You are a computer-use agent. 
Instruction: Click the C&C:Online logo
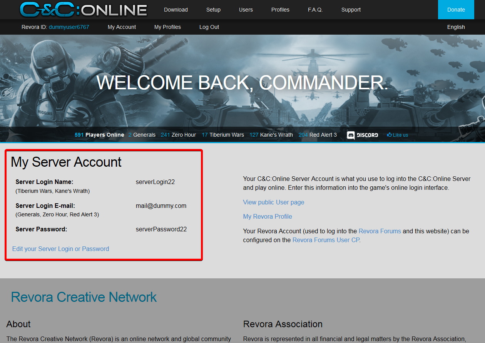83,10
